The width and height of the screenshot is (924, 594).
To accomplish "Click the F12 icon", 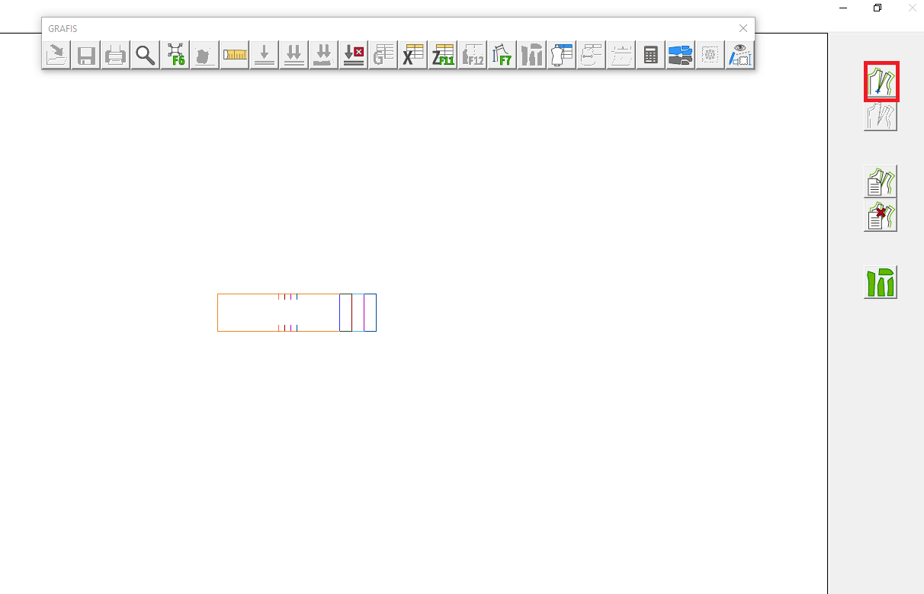I will pos(473,55).
